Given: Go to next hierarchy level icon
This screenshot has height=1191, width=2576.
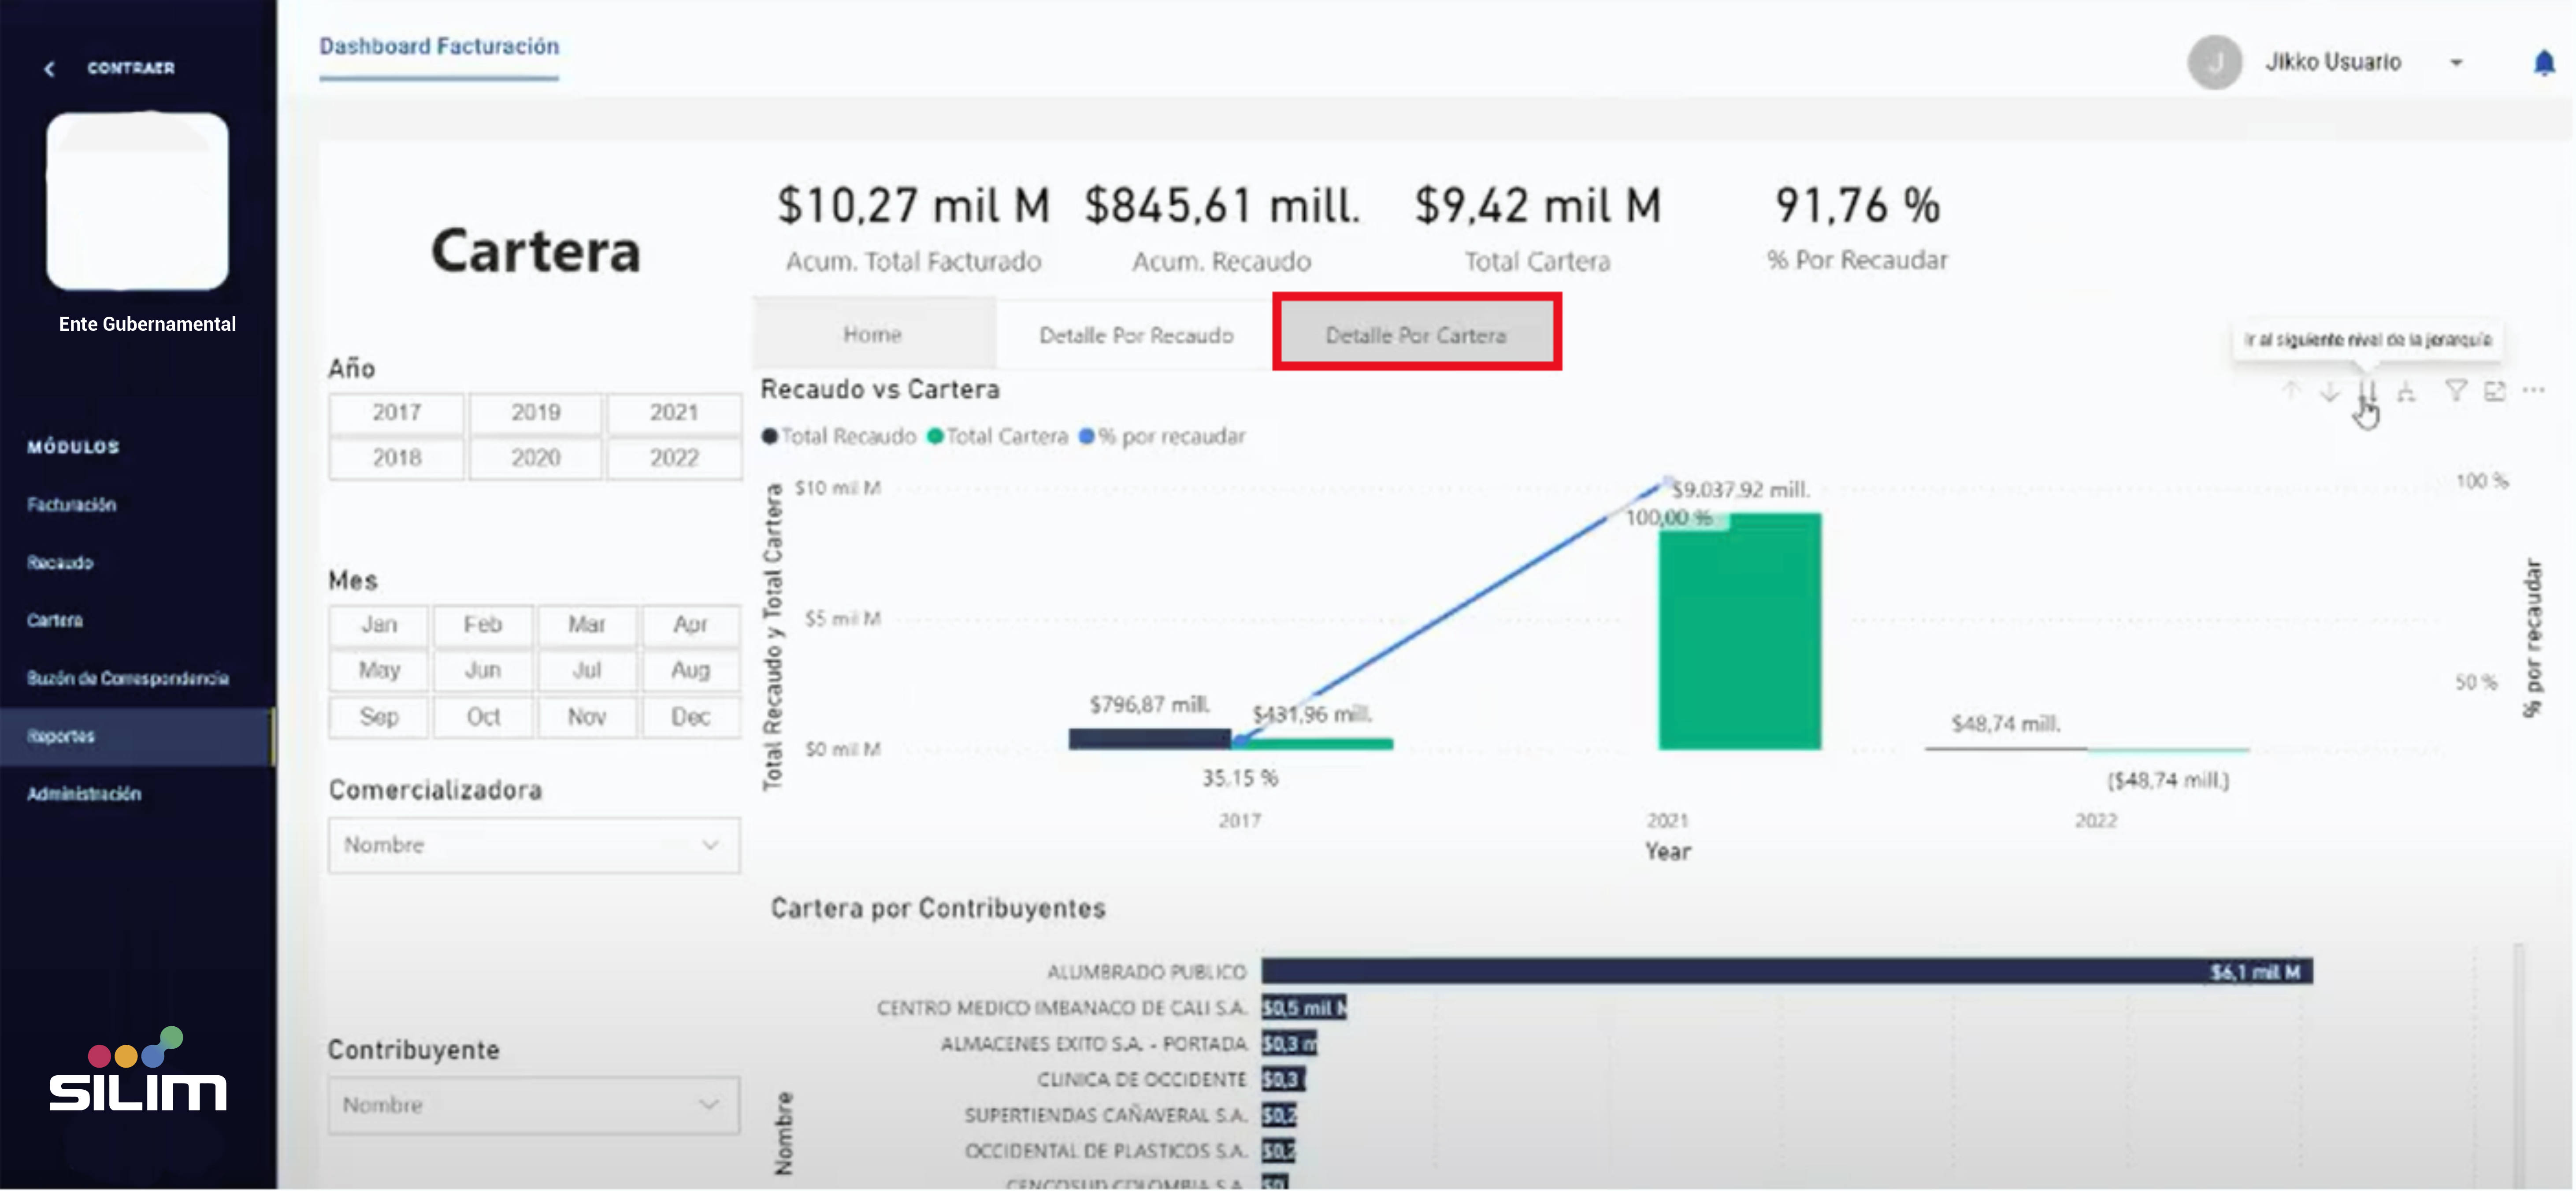Looking at the screenshot, I should 2367,391.
